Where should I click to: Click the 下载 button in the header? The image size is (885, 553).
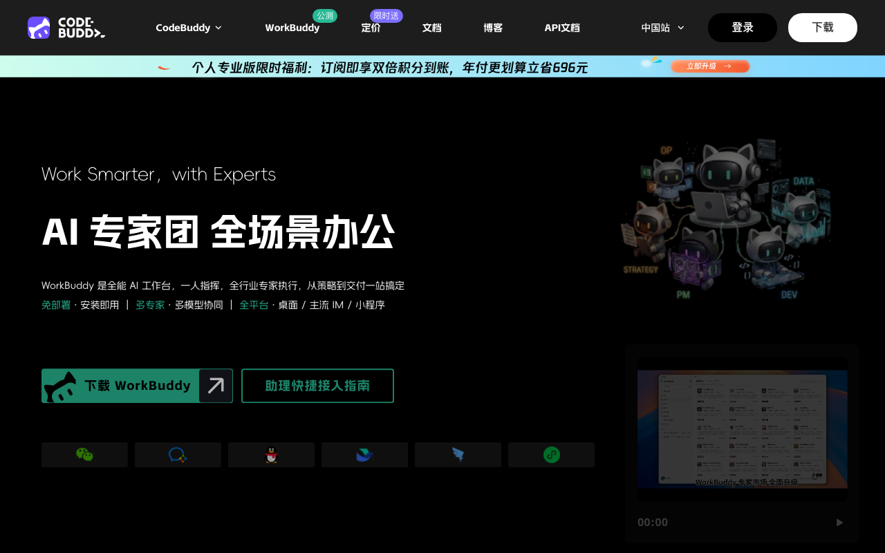(x=823, y=28)
